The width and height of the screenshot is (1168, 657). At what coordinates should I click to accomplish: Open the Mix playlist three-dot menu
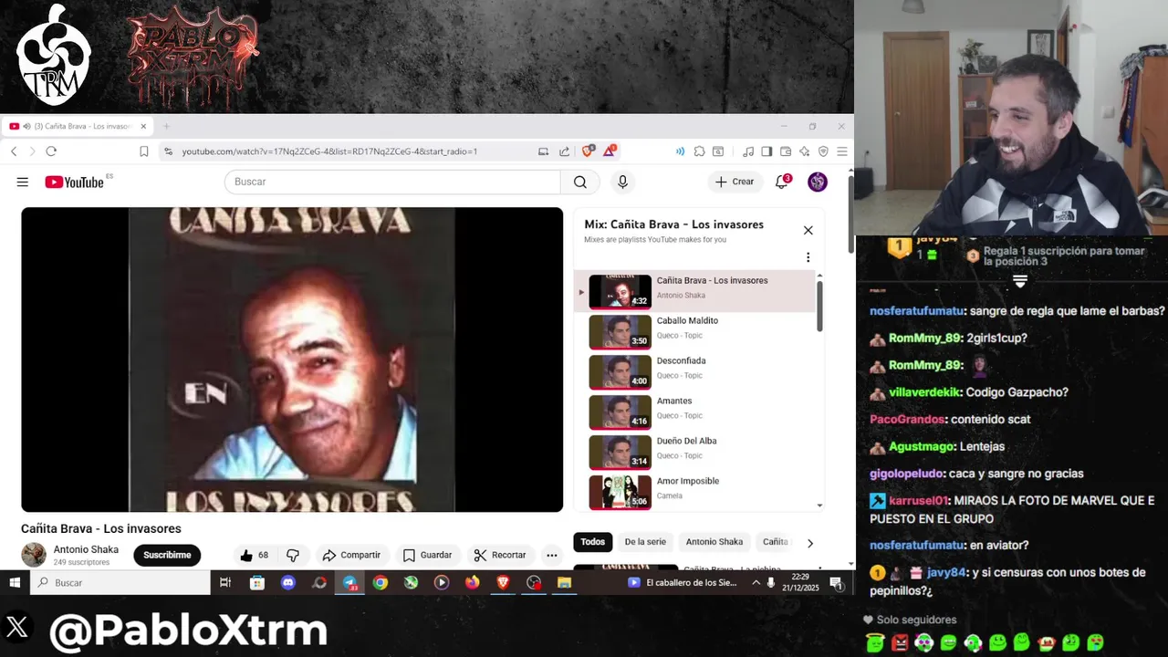pyautogui.click(x=808, y=257)
